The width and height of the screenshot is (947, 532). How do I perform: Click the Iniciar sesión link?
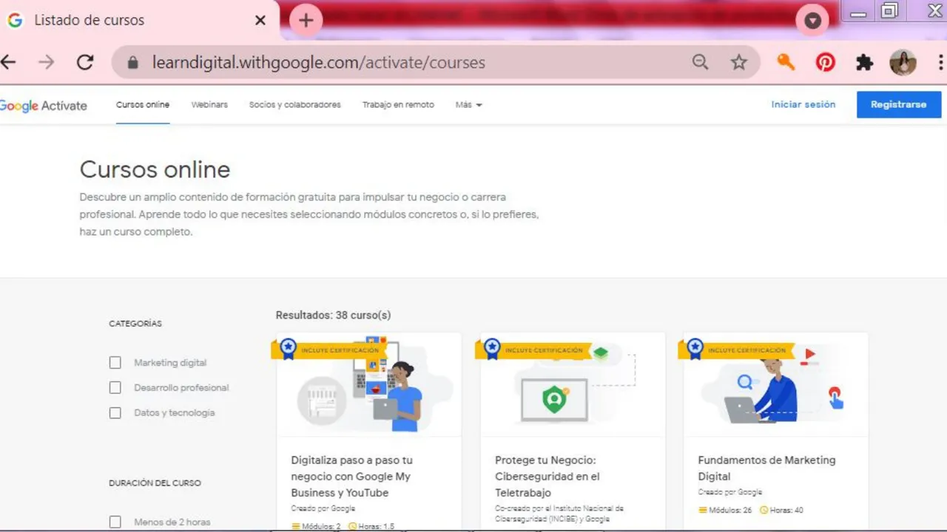pos(803,105)
